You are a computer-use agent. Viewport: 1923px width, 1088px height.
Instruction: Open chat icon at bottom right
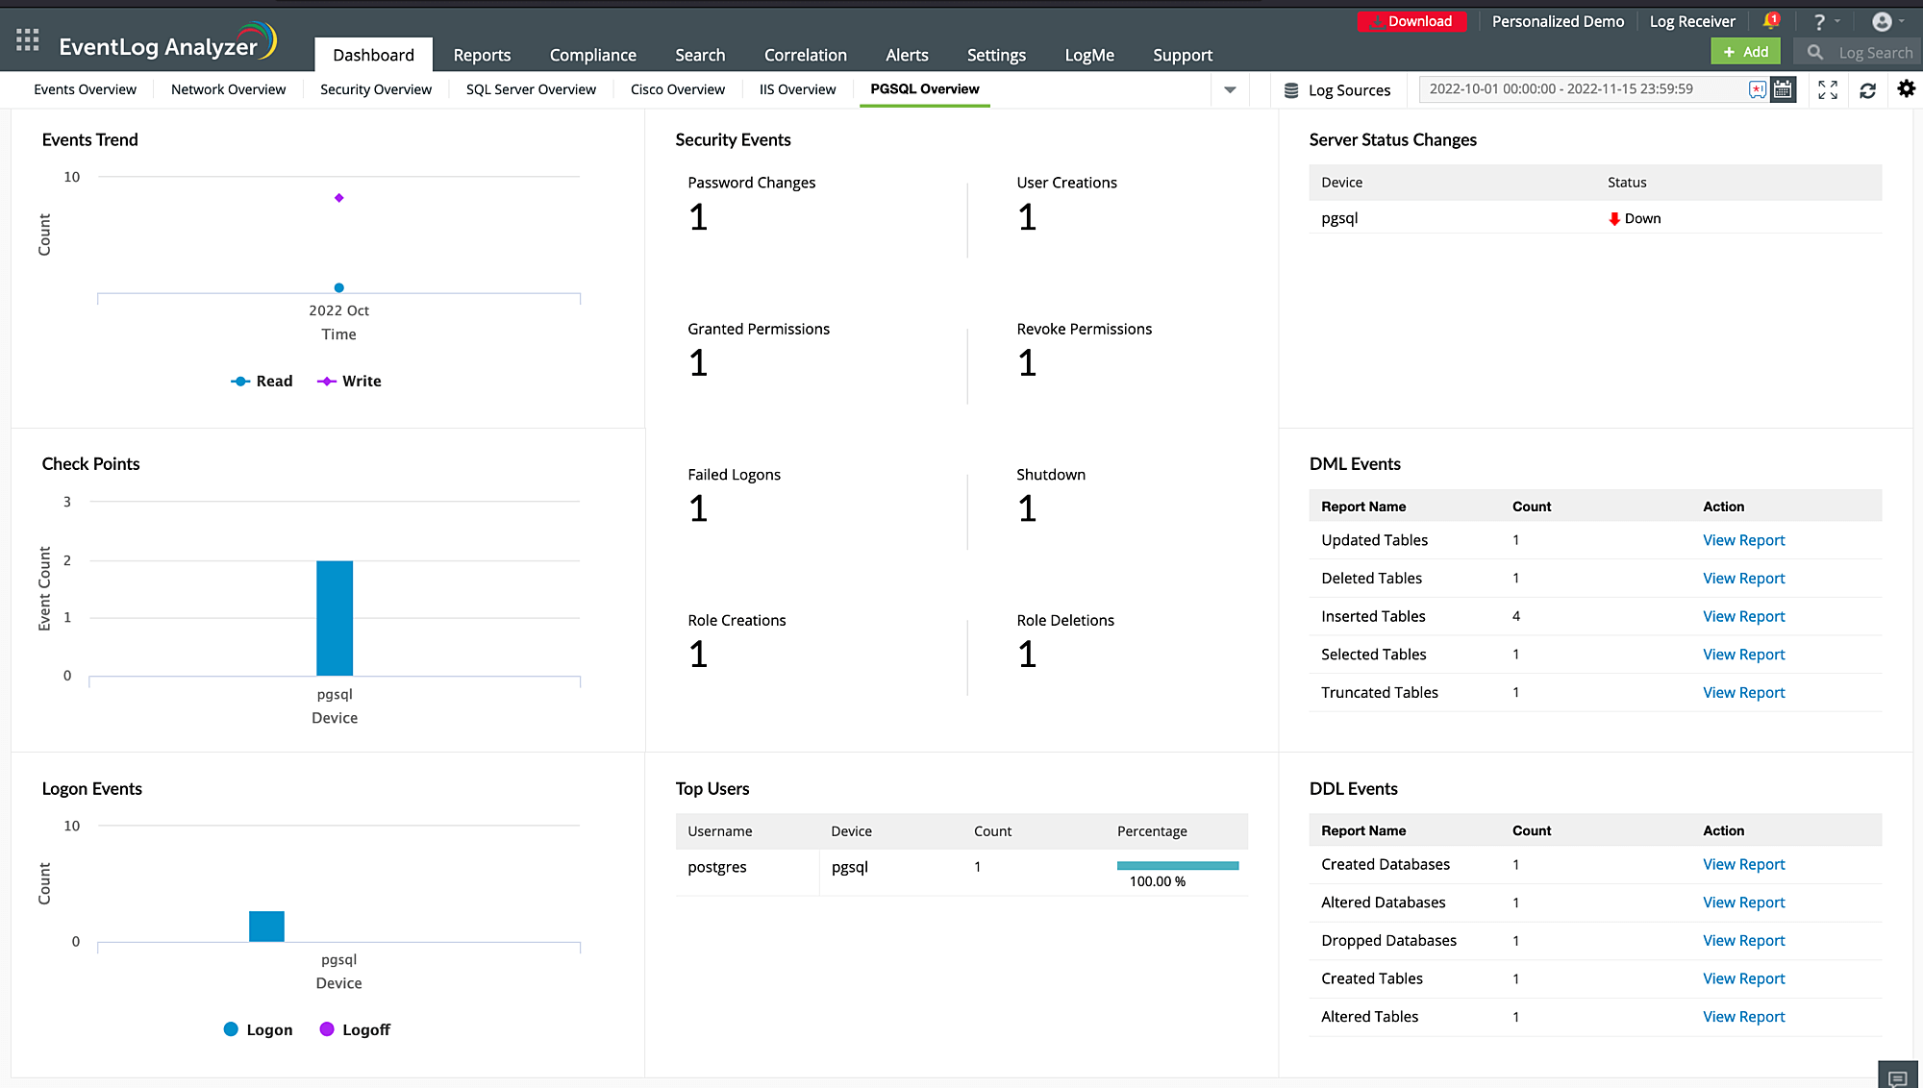pyautogui.click(x=1897, y=1077)
